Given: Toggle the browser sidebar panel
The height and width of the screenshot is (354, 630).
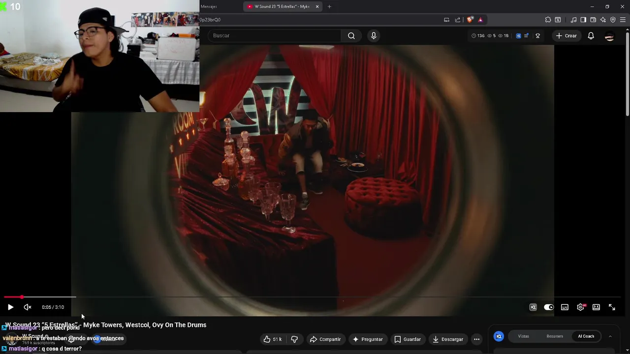Looking at the screenshot, I should click(x=583, y=20).
